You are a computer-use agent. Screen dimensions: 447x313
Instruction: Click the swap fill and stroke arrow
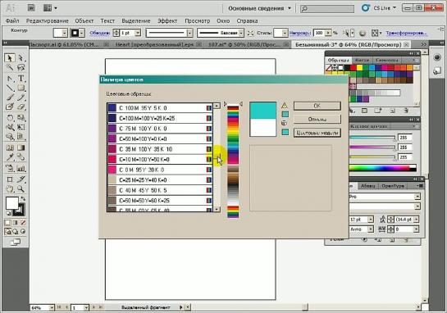coord(23,198)
